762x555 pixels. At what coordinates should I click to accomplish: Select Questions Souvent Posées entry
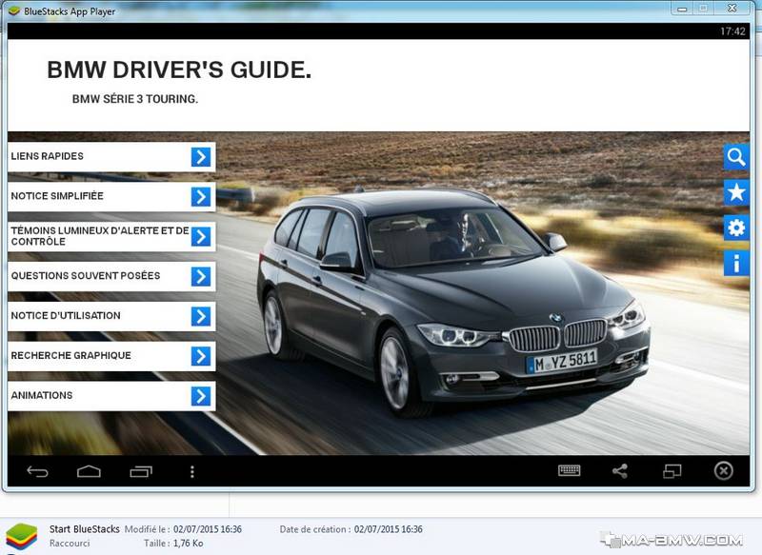111,276
